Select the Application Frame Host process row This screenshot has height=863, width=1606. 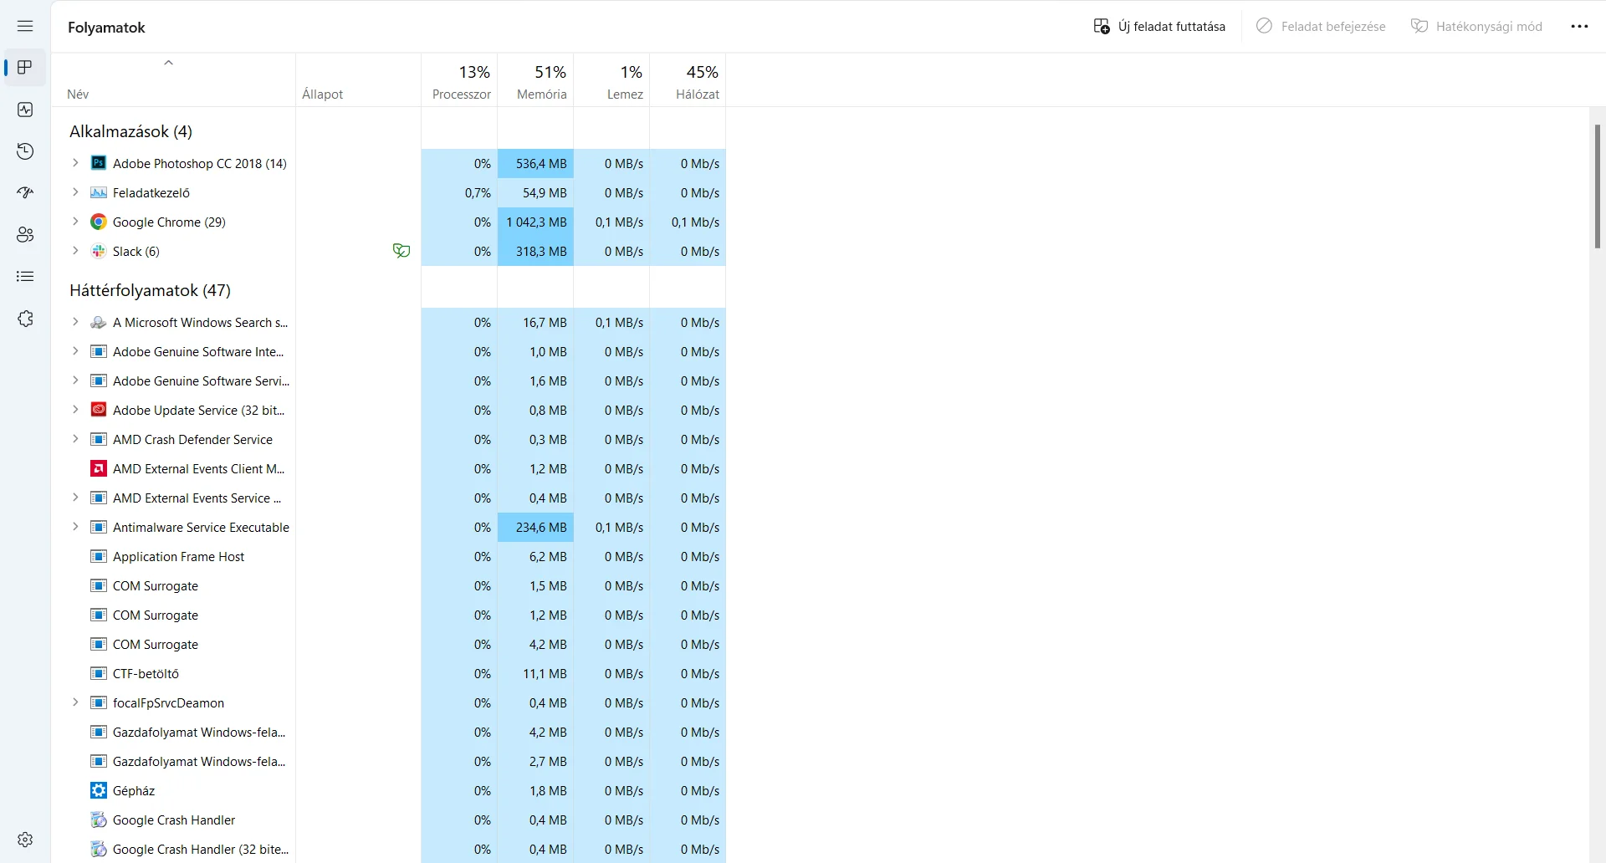click(x=178, y=557)
